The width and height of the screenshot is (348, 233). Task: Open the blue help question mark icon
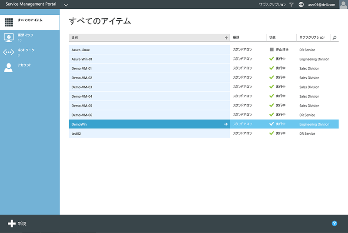click(335, 223)
